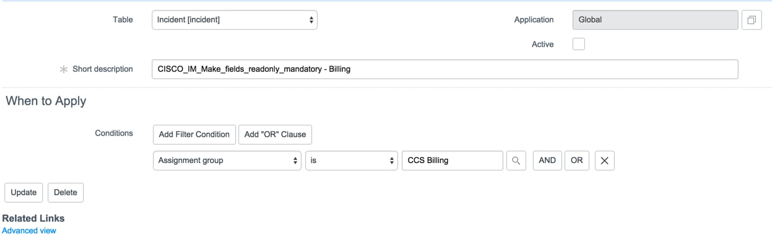Click the read-only Global application field

pyautogui.click(x=656, y=20)
